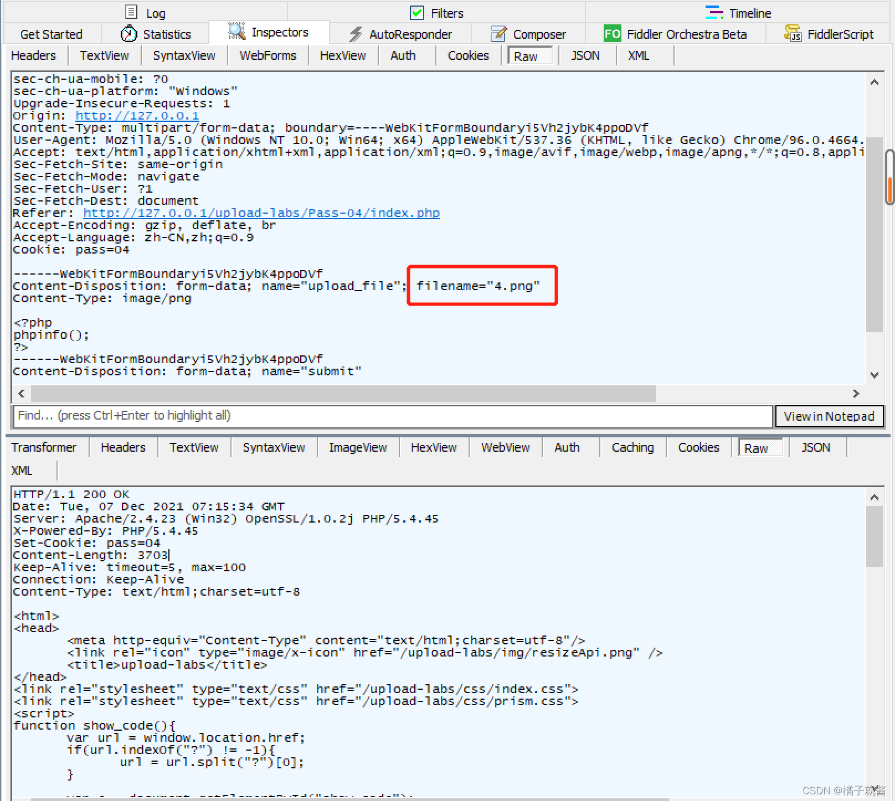This screenshot has width=895, height=801.
Task: Click the FiddlerScript scroll icon
Action: 793,33
